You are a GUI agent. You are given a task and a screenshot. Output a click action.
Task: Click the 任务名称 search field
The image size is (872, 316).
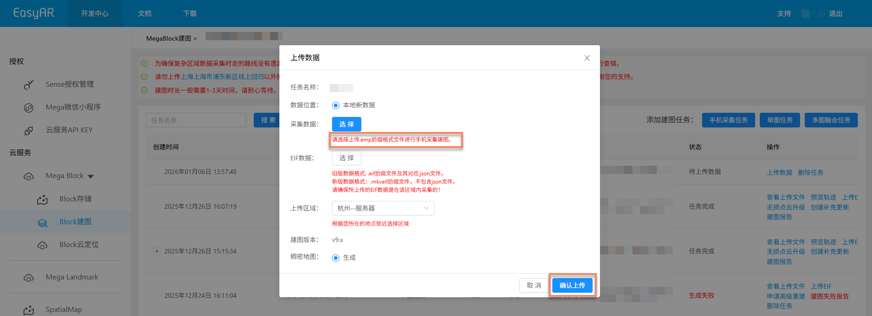click(x=196, y=120)
